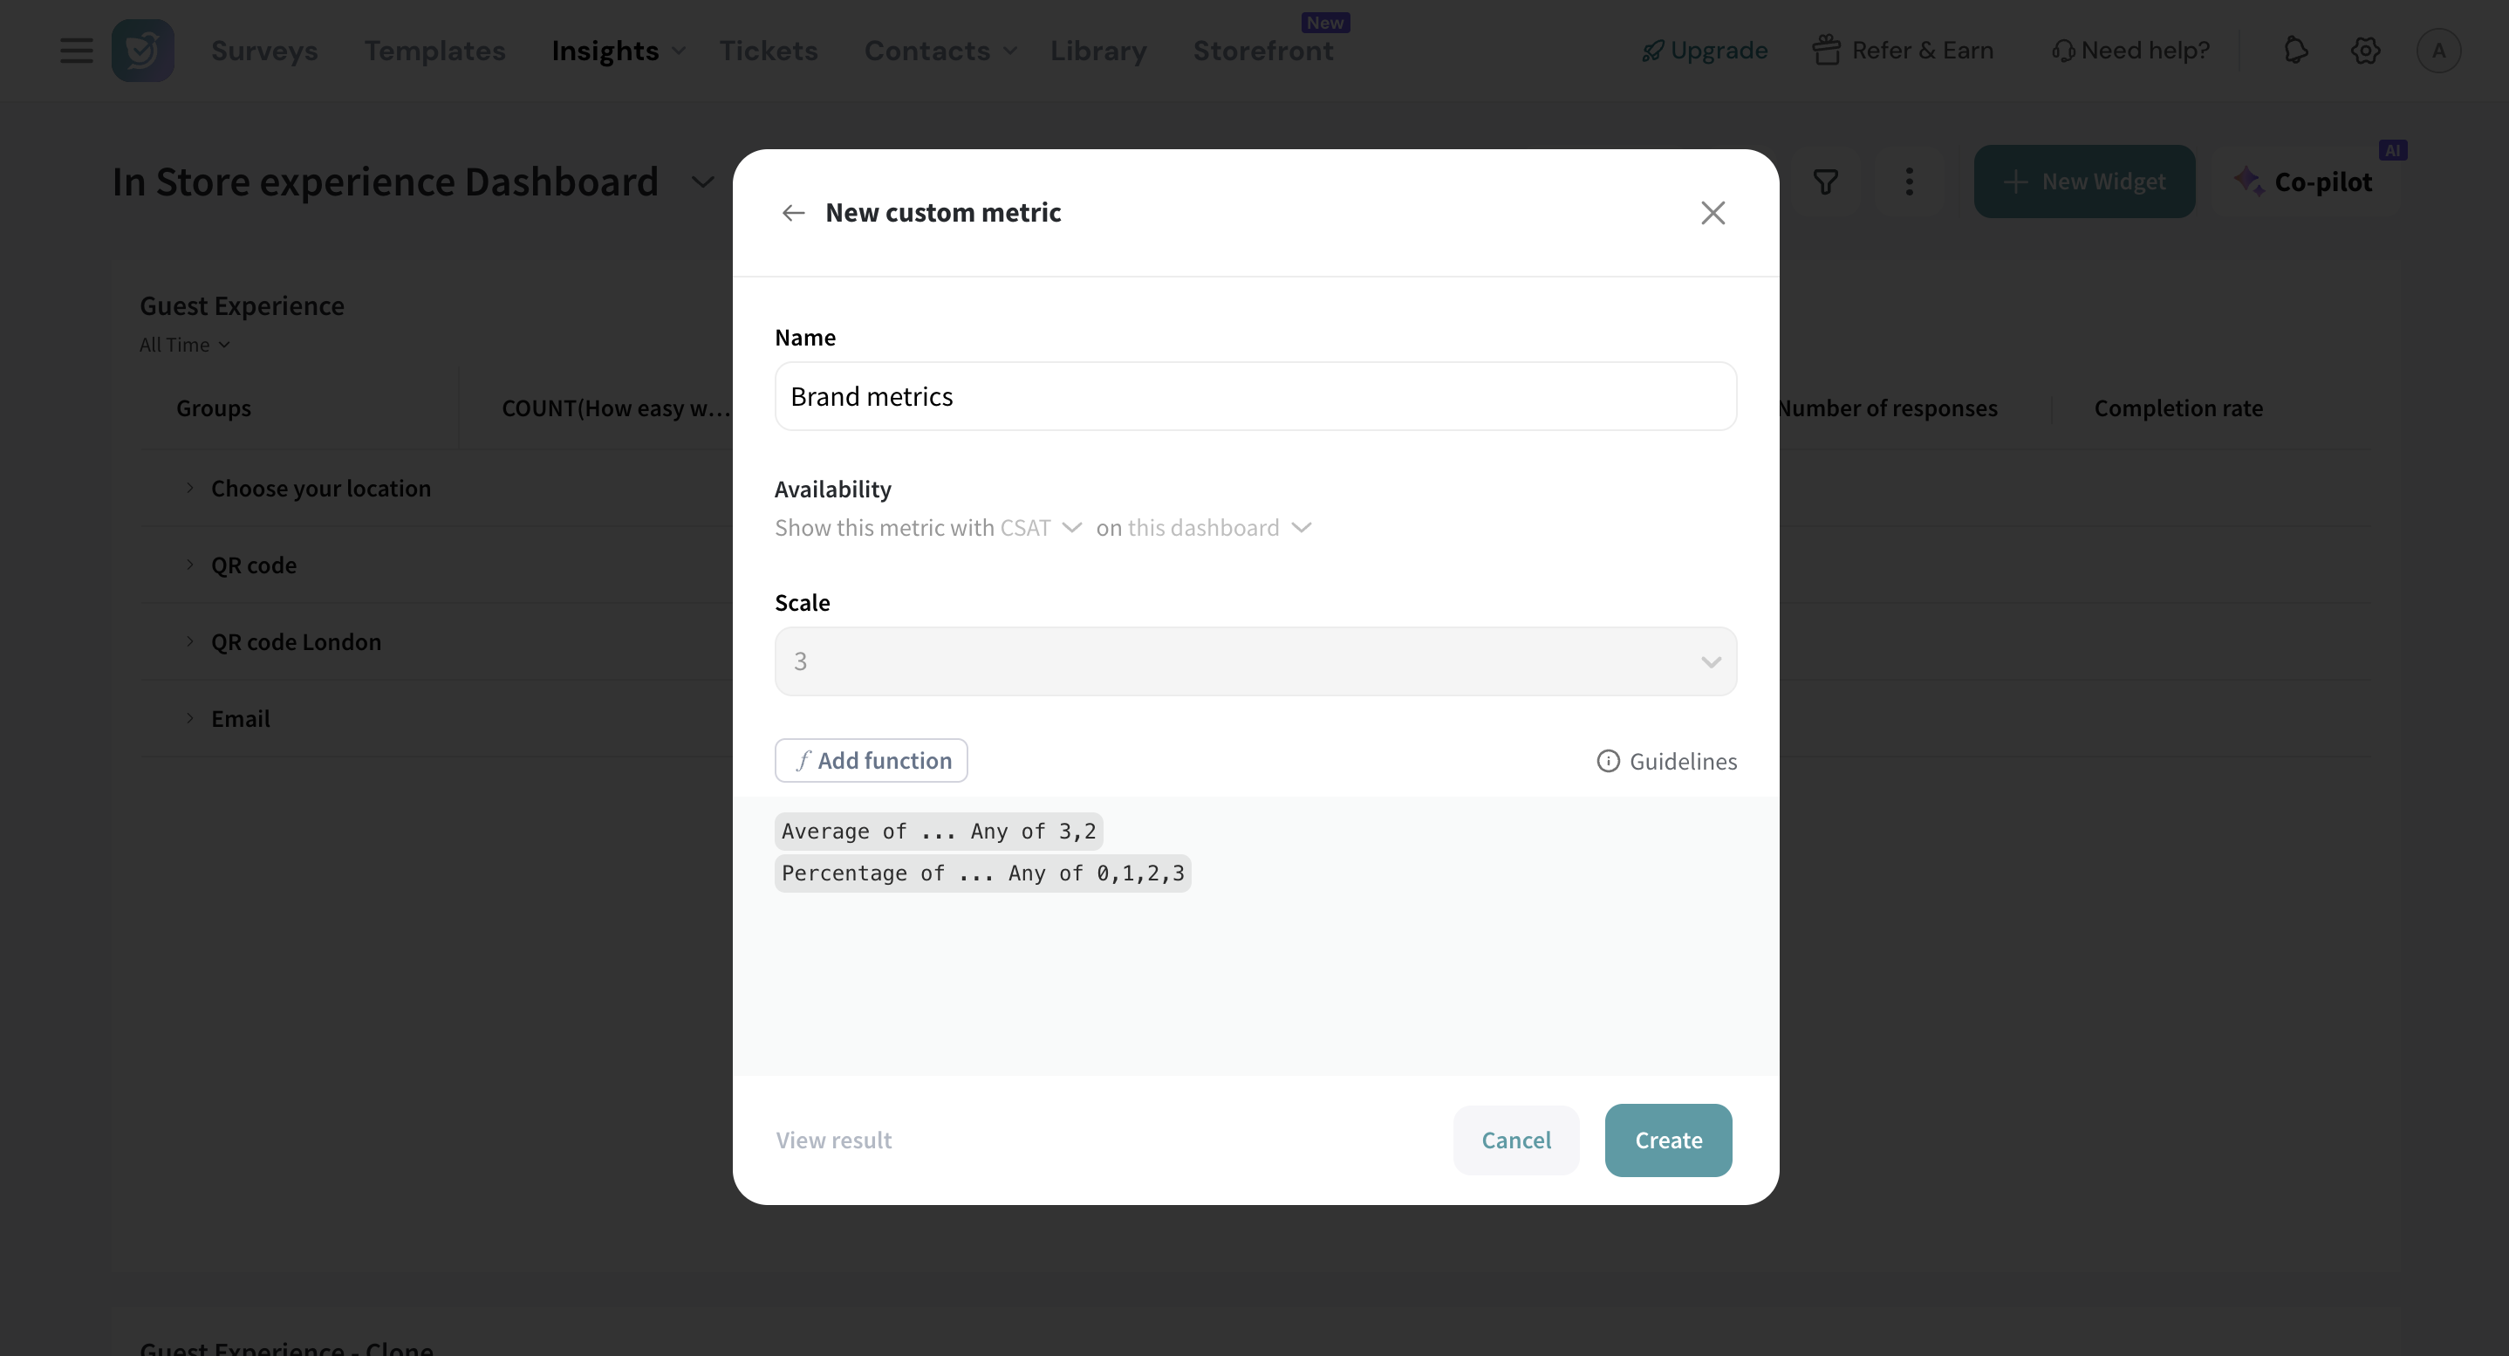Image resolution: width=2509 pixels, height=1356 pixels.
Task: Open the Tickets menu item
Action: 769,51
